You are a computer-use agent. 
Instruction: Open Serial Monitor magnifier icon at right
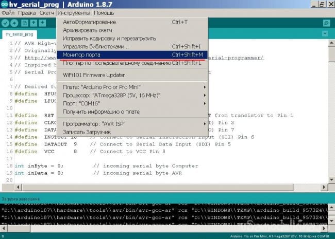click(326, 23)
